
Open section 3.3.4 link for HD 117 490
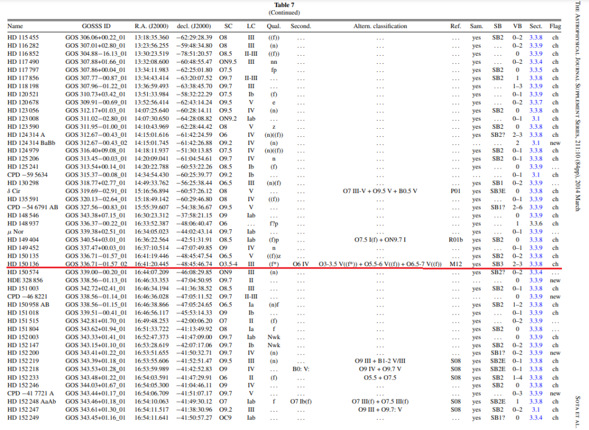[x=536, y=62]
